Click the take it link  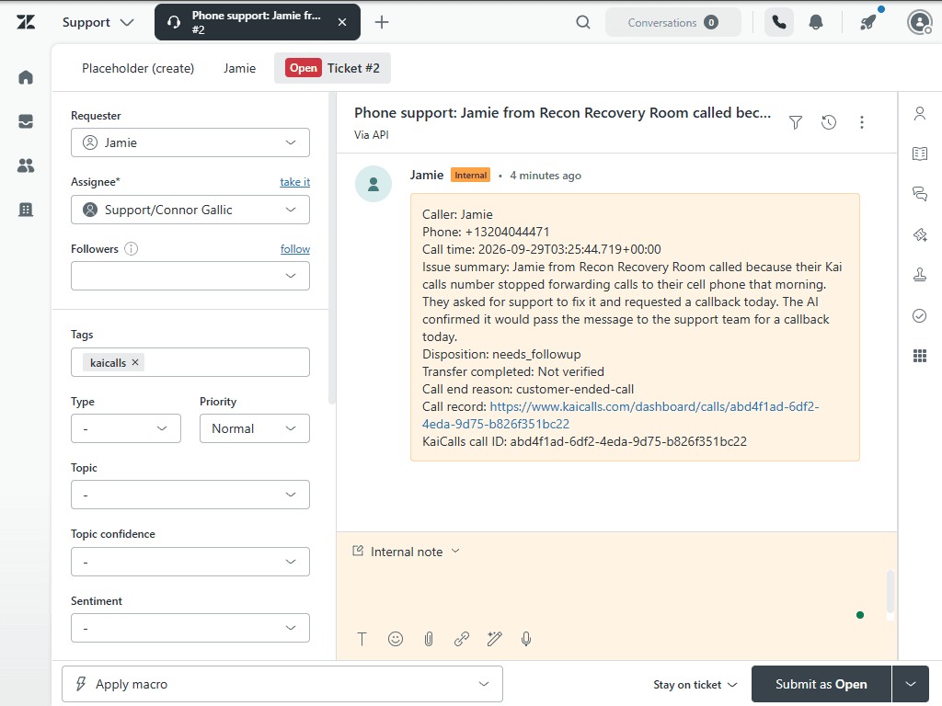pyautogui.click(x=294, y=182)
